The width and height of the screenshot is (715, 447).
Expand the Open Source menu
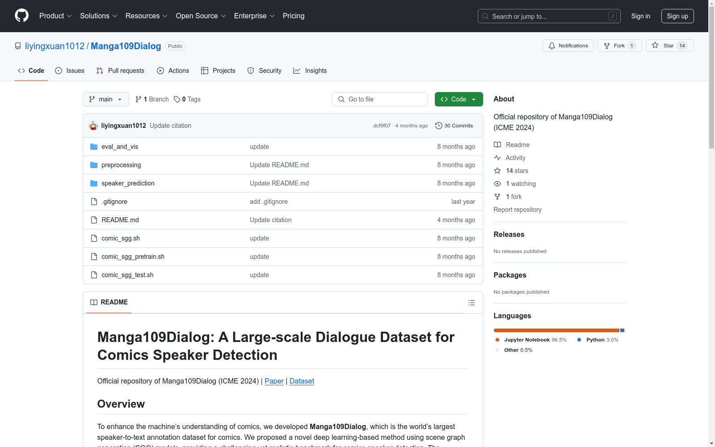[x=201, y=16]
